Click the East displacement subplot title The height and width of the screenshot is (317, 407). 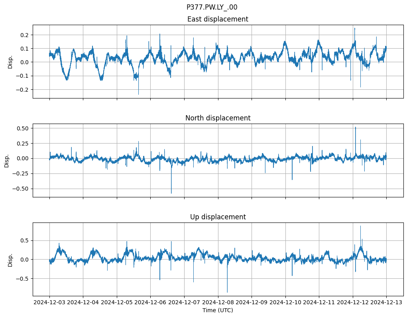coord(218,19)
